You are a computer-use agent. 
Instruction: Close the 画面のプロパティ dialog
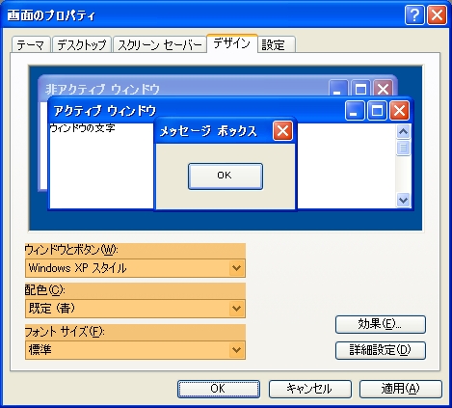pos(437,14)
